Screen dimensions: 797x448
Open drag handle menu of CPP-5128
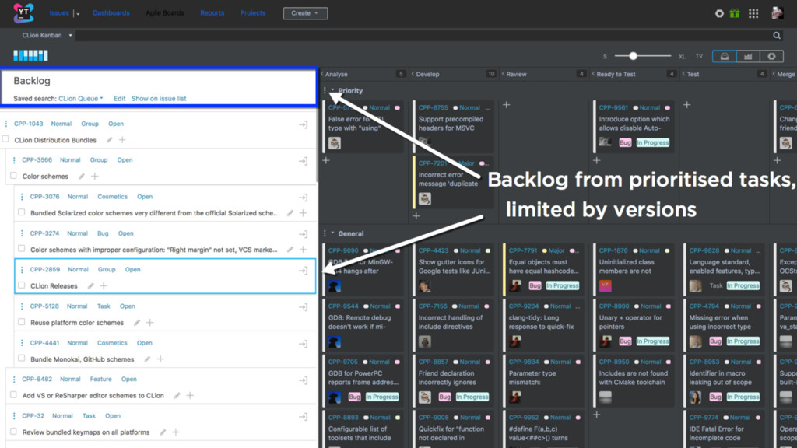click(x=22, y=306)
